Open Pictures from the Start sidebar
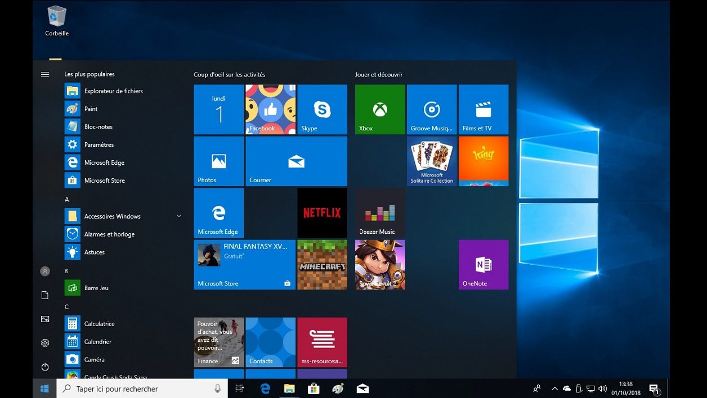The image size is (707, 398). click(45, 319)
